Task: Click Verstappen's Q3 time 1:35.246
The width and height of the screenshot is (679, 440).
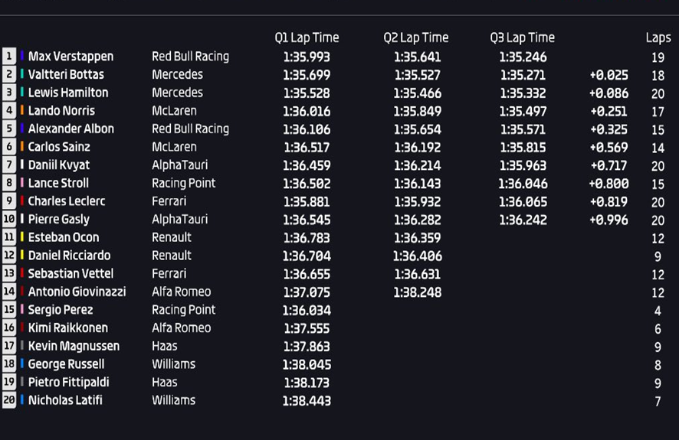Action: click(523, 57)
